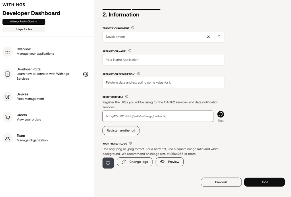Clear the Development environment selection
The image size is (291, 197).
pyautogui.click(x=208, y=37)
